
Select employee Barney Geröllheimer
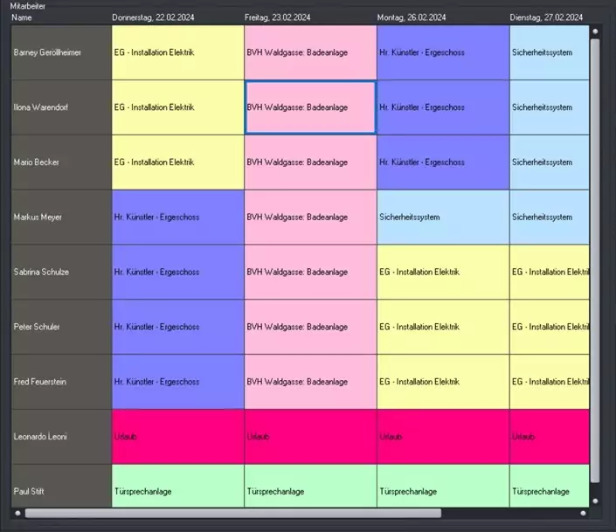pyautogui.click(x=61, y=52)
